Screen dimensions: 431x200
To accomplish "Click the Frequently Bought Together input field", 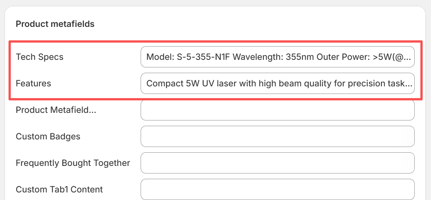I will pos(277,163).
